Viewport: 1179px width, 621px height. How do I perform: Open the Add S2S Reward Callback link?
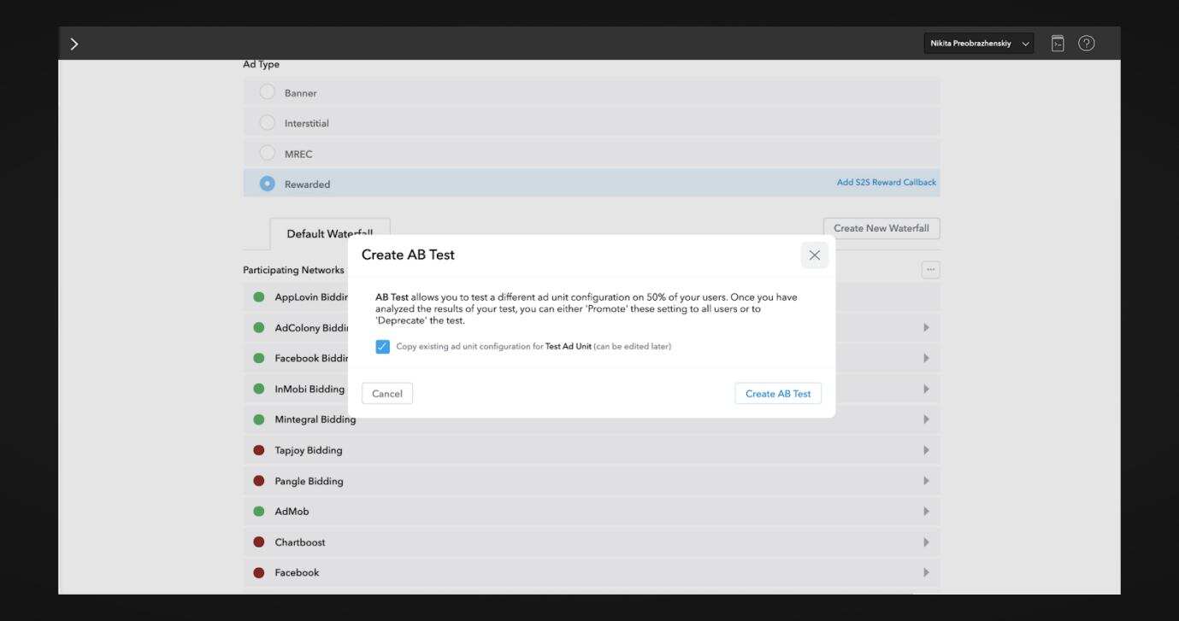[886, 183]
